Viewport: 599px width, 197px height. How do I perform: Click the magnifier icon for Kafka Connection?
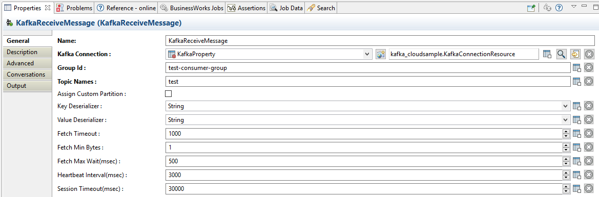tap(561, 54)
